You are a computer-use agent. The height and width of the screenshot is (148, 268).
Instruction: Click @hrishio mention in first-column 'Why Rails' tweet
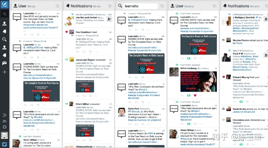click(38, 117)
